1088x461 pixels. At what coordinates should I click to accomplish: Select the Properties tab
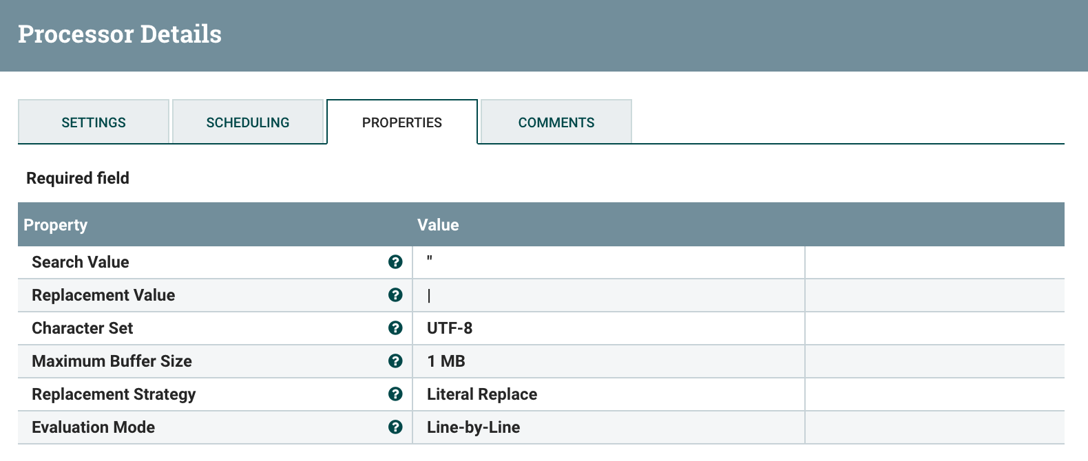[402, 122]
